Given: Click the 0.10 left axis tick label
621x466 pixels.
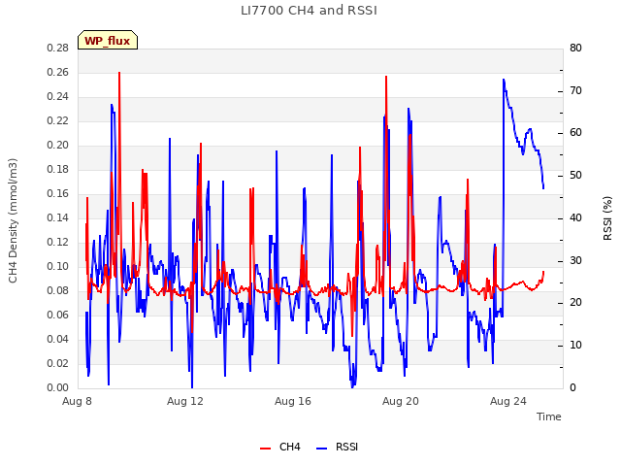Looking at the screenshot, I should (57, 266).
